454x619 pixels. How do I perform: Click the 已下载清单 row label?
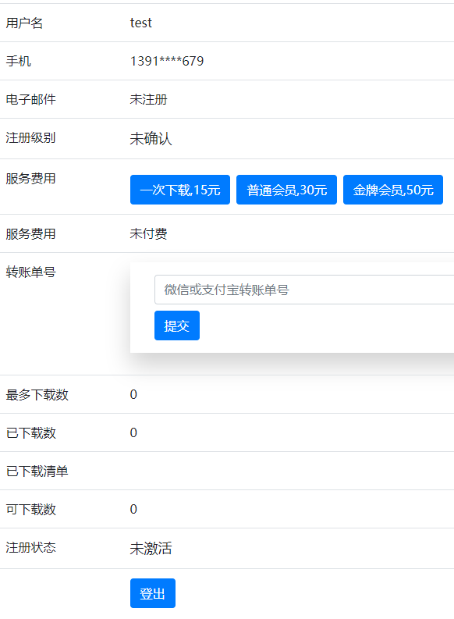pyautogui.click(x=37, y=471)
